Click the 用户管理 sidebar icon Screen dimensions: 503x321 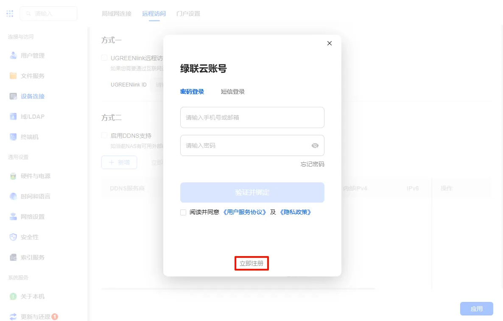click(x=13, y=56)
